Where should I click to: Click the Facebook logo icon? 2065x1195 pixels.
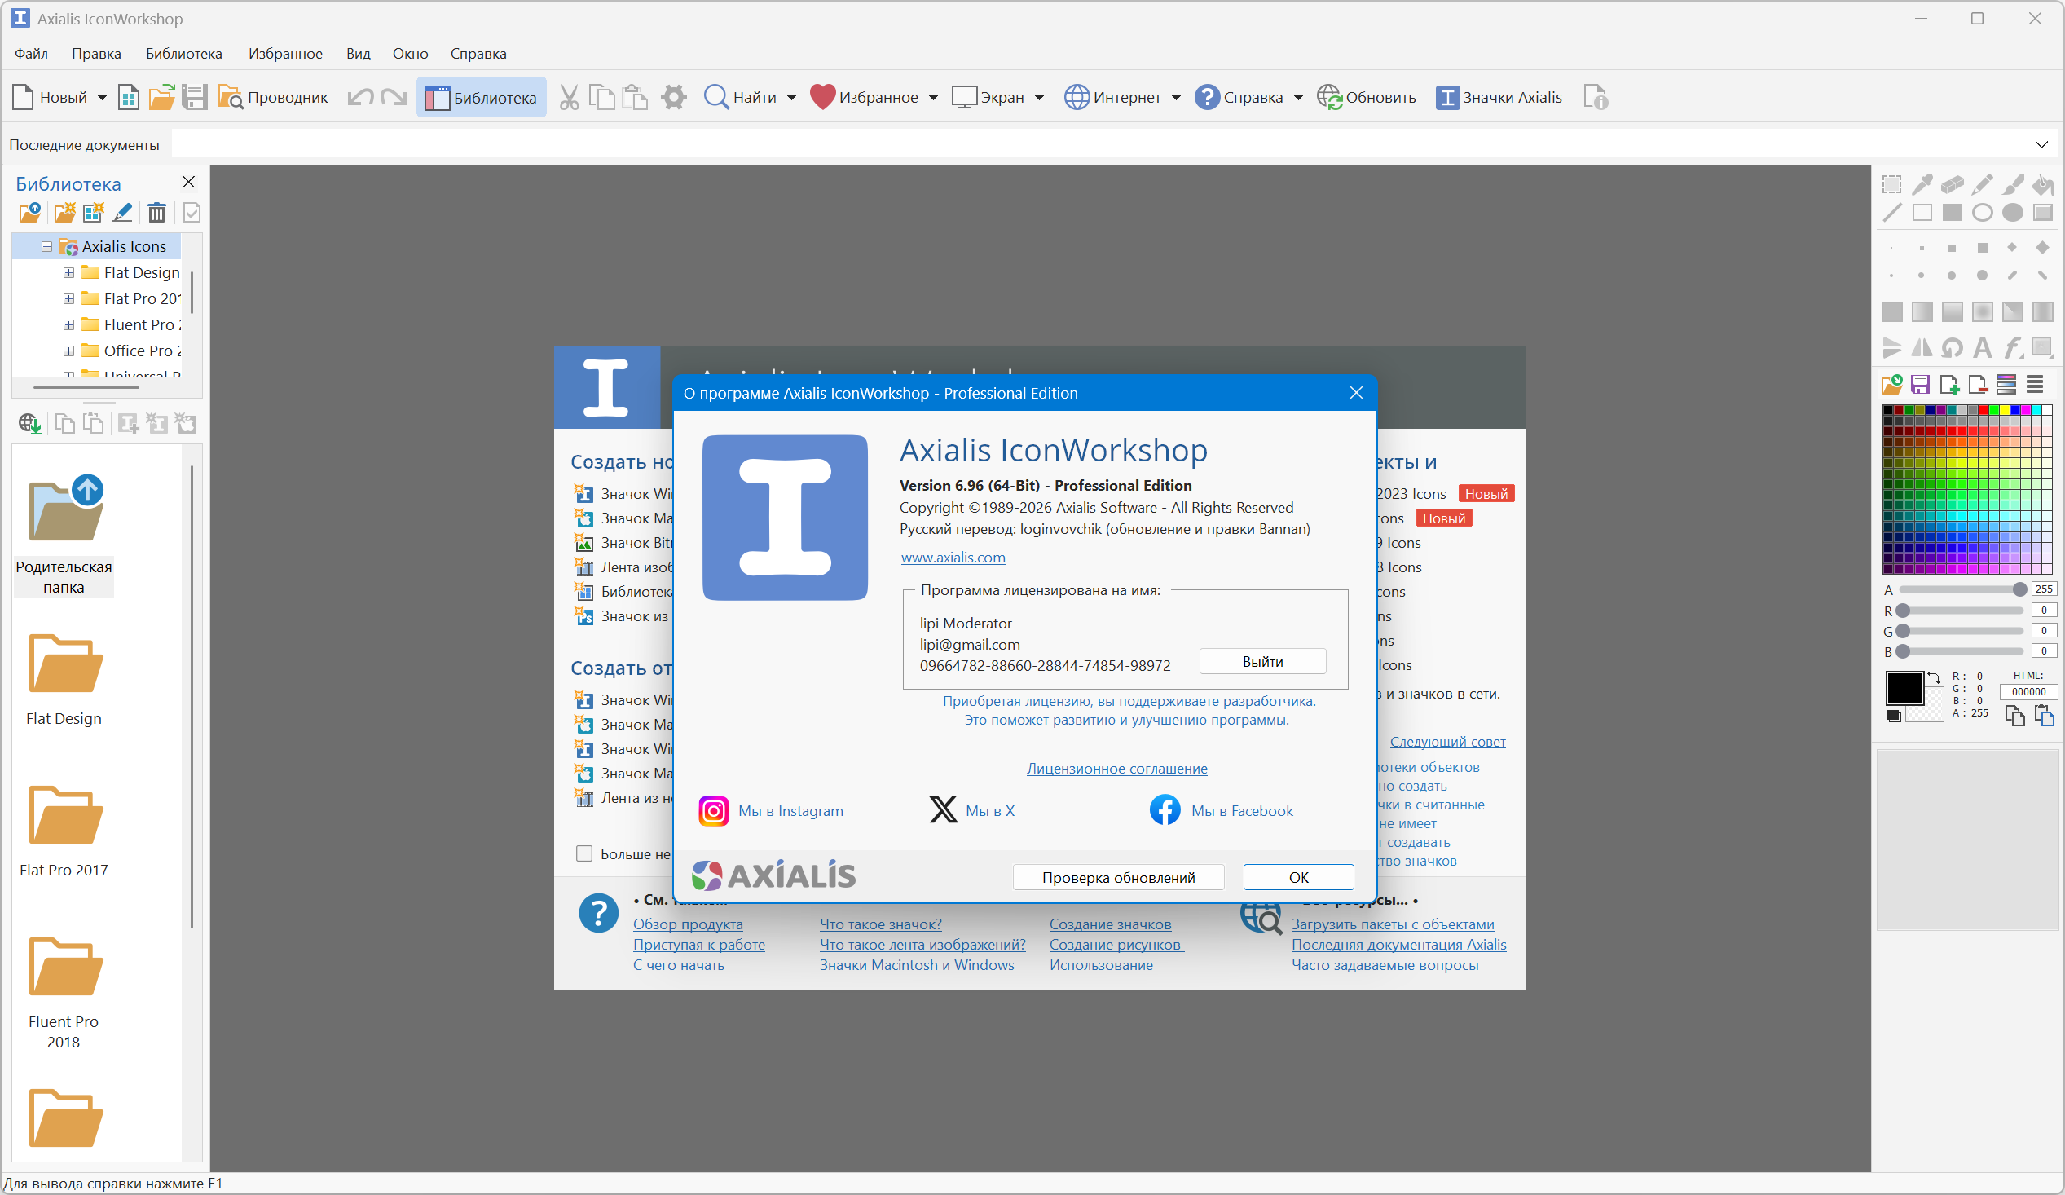pos(1165,809)
